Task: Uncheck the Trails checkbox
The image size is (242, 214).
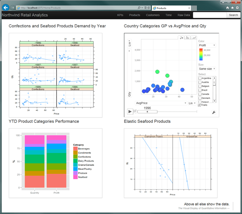Action: coord(199,105)
